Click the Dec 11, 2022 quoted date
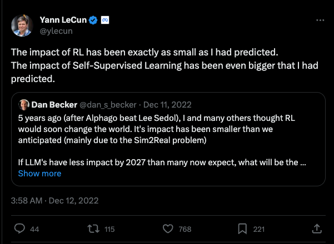This screenshot has width=334, height=244. tap(167, 105)
